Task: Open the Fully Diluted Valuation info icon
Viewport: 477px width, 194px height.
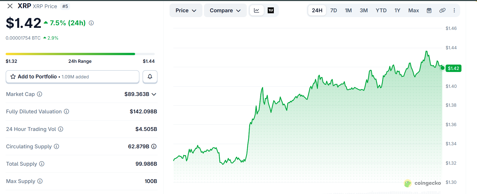Action: 66,112
